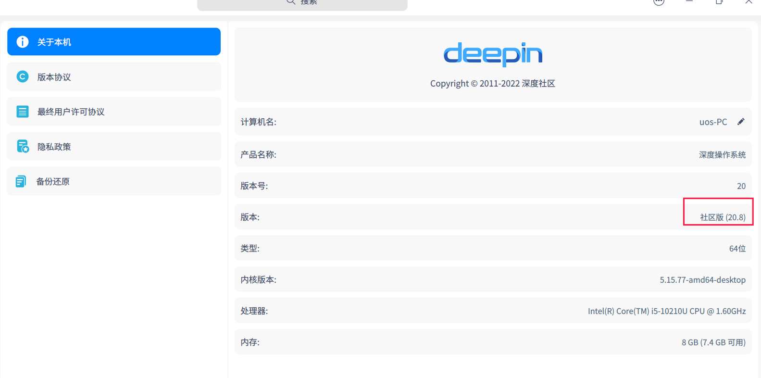Click the 版本号: label
Screen dimensions: 761x378
tap(254, 186)
